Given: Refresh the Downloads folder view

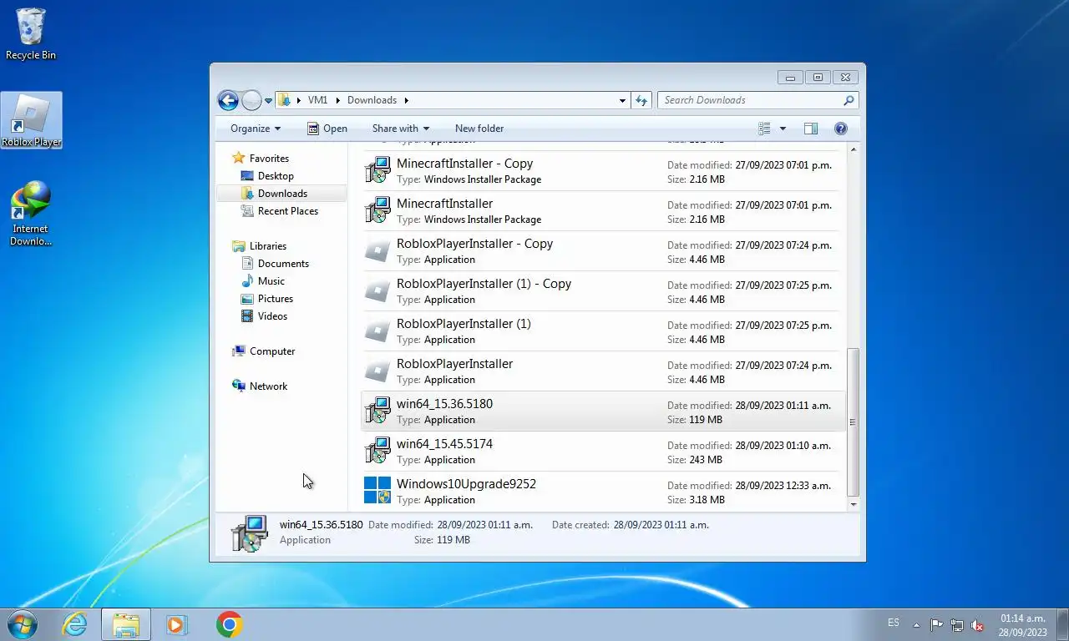Looking at the screenshot, I should (641, 100).
